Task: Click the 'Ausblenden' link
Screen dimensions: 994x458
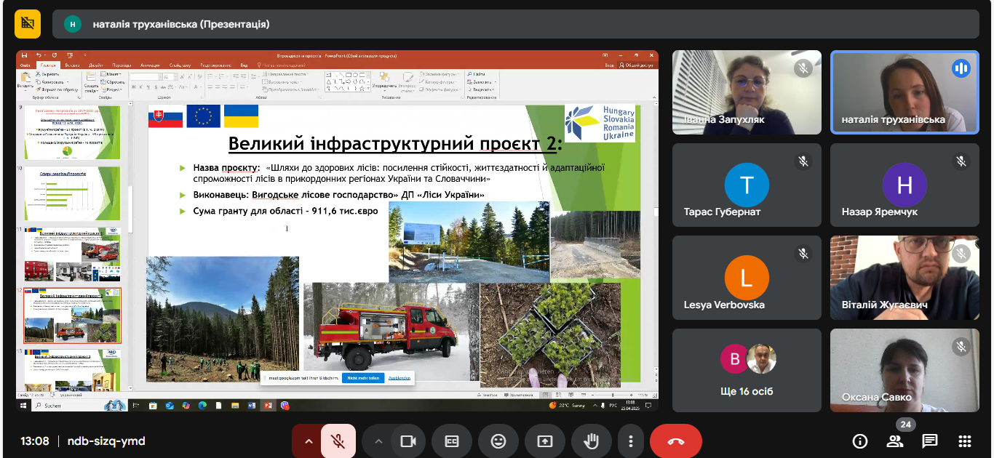Action: pos(399,378)
